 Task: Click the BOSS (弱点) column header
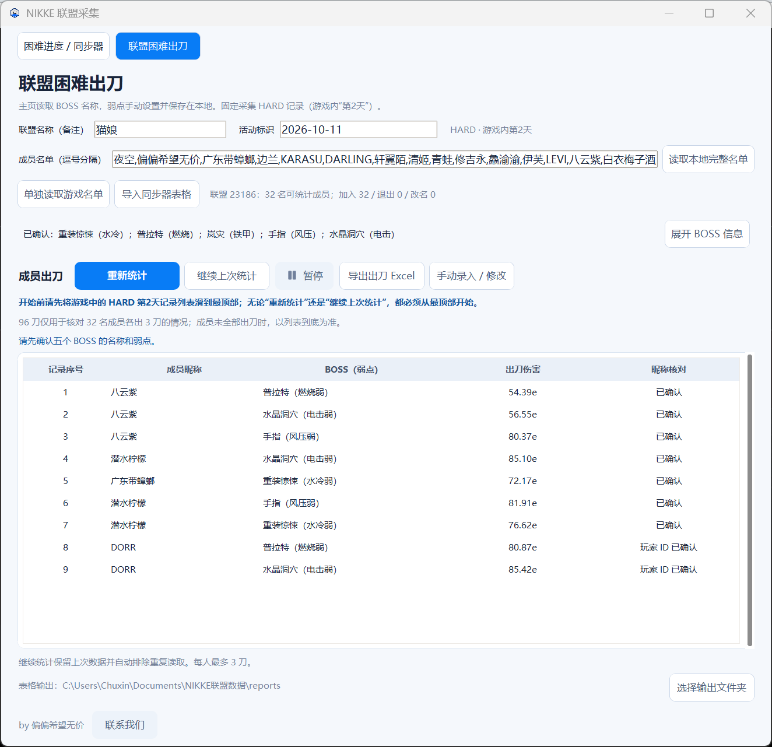tap(352, 370)
